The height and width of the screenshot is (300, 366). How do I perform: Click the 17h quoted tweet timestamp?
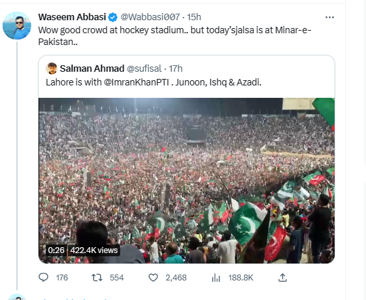tap(176, 68)
